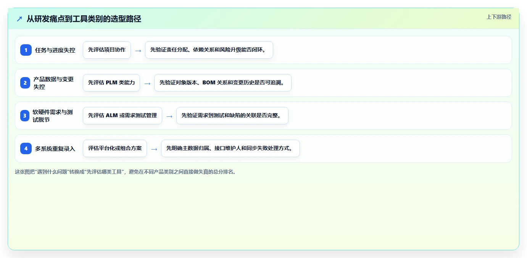This screenshot has width=527, height=258.
Task: Click the 先评估 ALM 或需求测试管理 box
Action: [x=122, y=116]
